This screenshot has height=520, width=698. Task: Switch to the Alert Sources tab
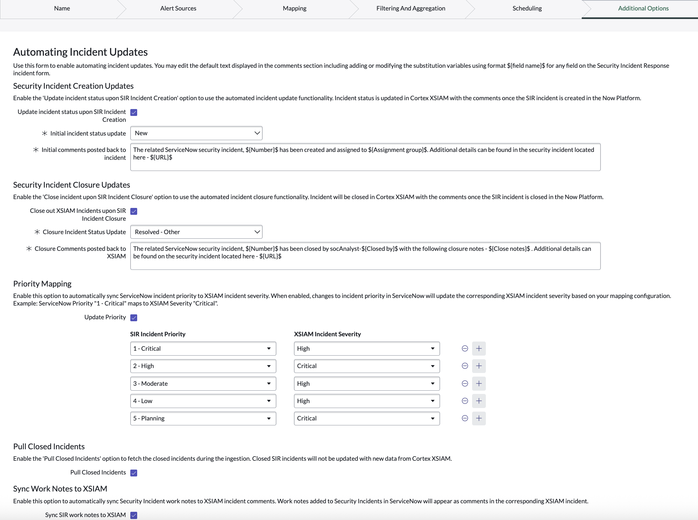[x=178, y=9]
